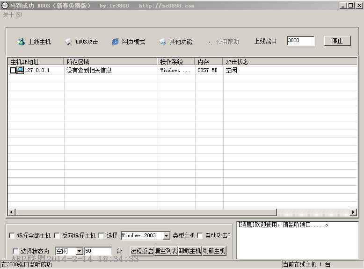Click the right arrow of the horizontal scrollbar

click(x=353, y=212)
